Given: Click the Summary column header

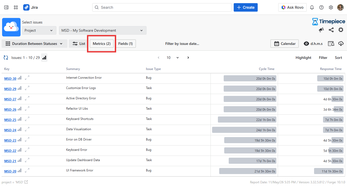Looking at the screenshot, I should [x=73, y=69].
